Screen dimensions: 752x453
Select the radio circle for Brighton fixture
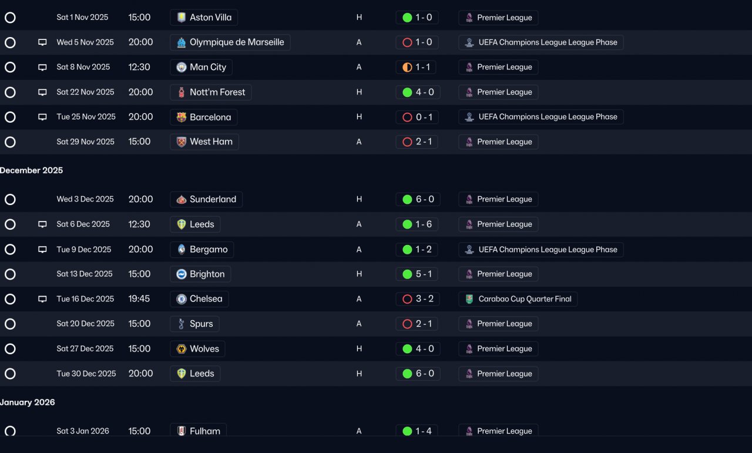point(10,274)
